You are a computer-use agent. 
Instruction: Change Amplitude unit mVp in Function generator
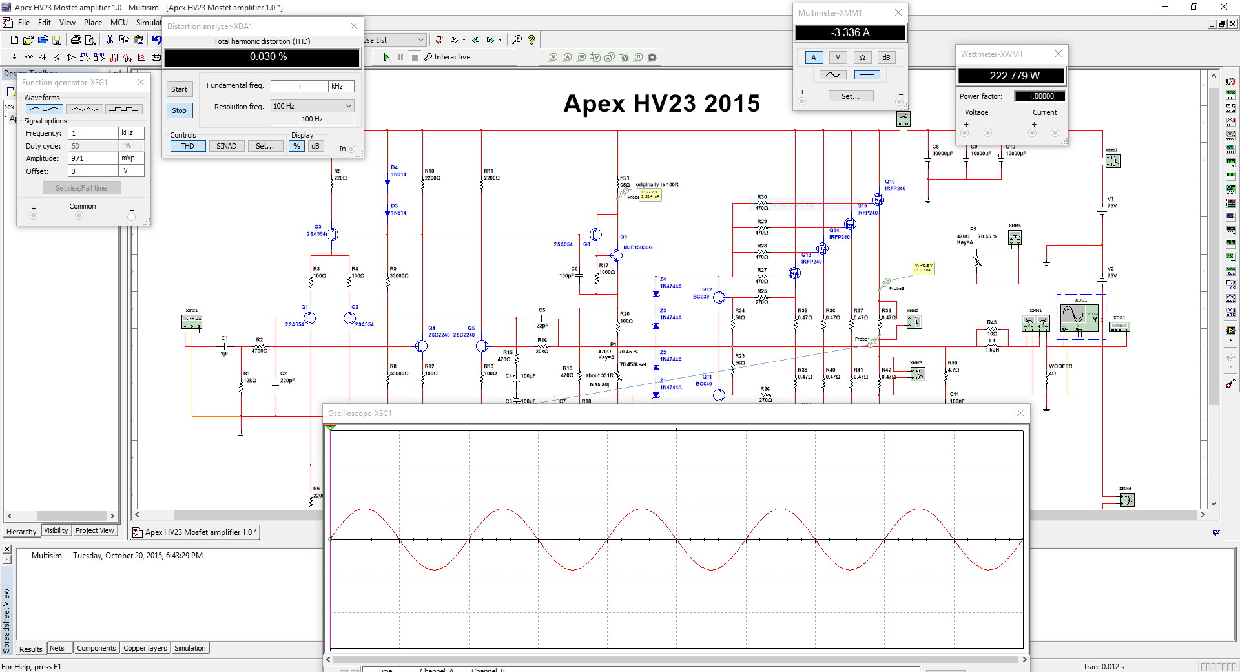(132, 158)
